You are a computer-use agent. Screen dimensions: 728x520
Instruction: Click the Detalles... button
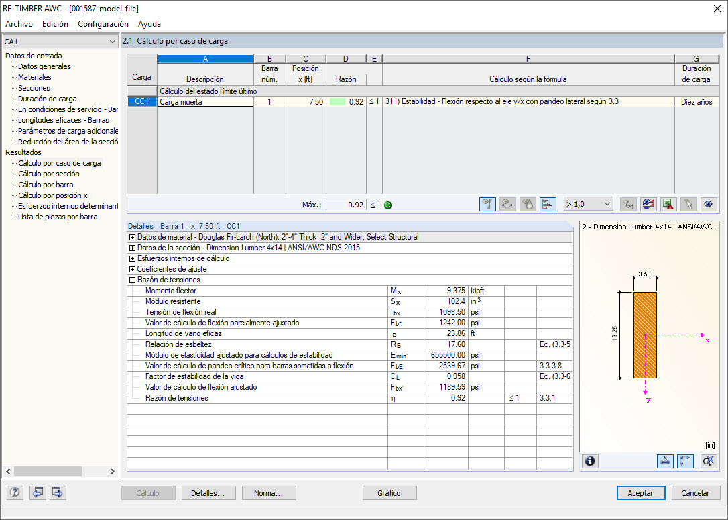[208, 493]
